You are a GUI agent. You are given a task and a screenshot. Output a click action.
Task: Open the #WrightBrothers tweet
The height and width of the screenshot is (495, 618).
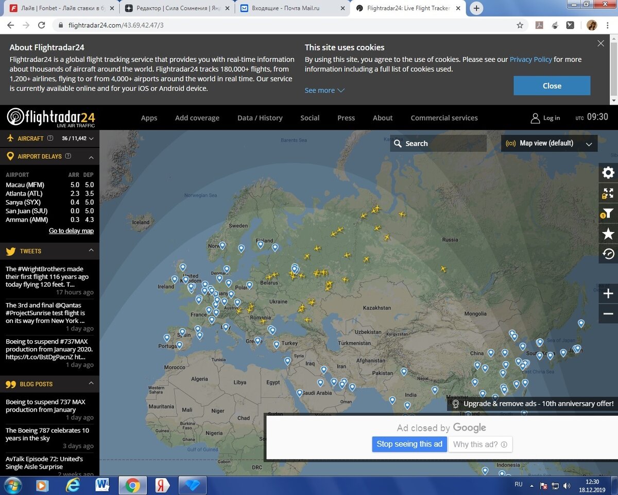[x=47, y=276]
